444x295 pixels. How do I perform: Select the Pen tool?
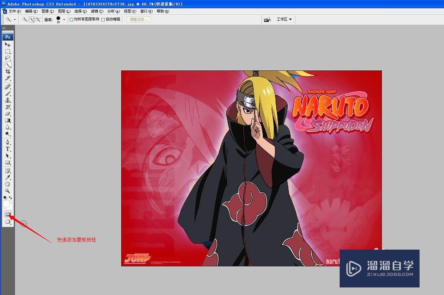click(x=8, y=142)
